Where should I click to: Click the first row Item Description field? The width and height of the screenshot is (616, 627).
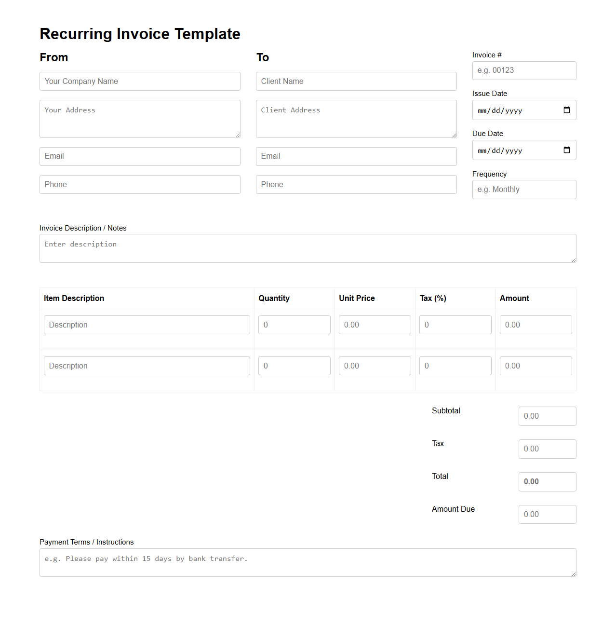click(x=147, y=325)
